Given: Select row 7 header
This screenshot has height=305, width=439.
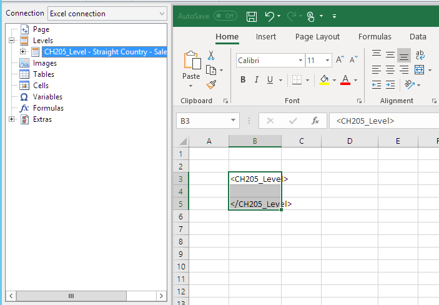Looking at the screenshot, I should click(180, 229).
